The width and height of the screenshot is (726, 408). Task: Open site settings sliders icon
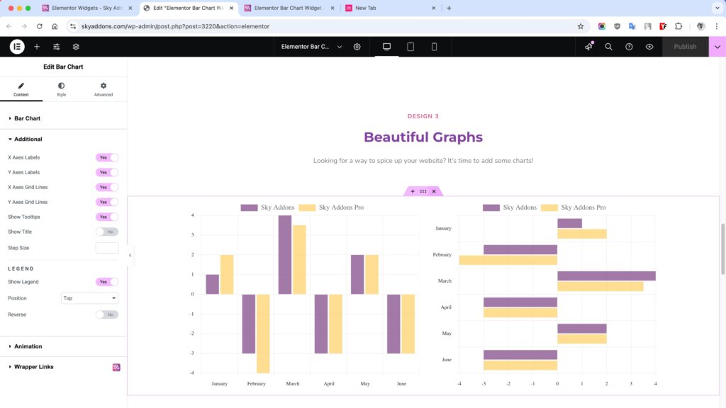pos(57,47)
